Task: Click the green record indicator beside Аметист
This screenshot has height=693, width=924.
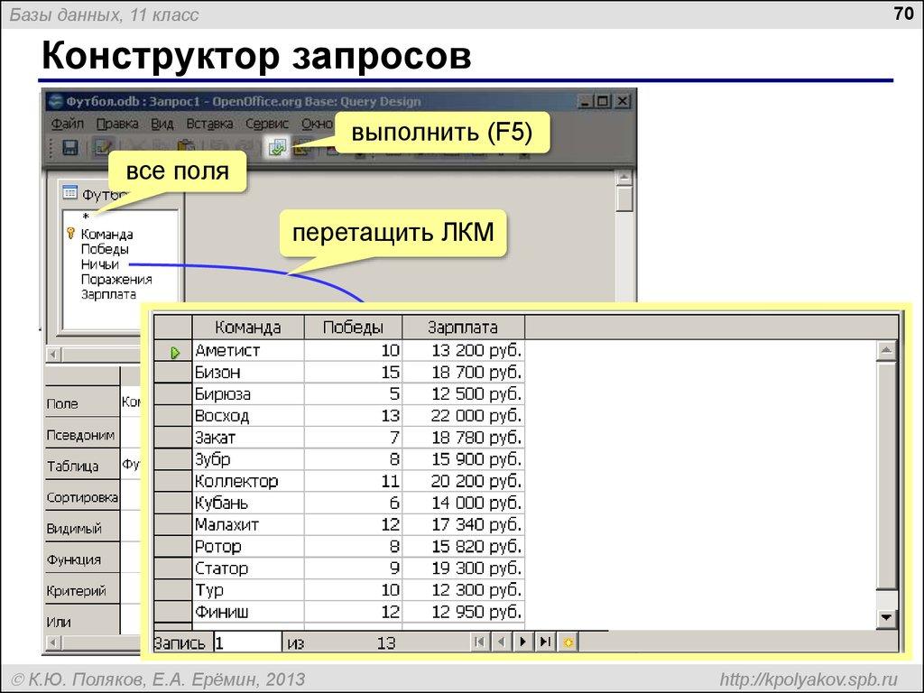Action: point(173,349)
